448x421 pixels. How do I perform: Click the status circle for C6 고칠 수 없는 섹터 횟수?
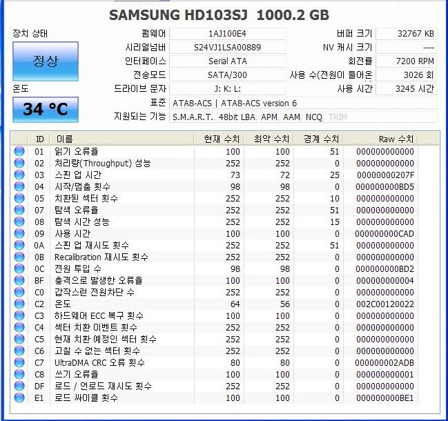pyautogui.click(x=19, y=351)
